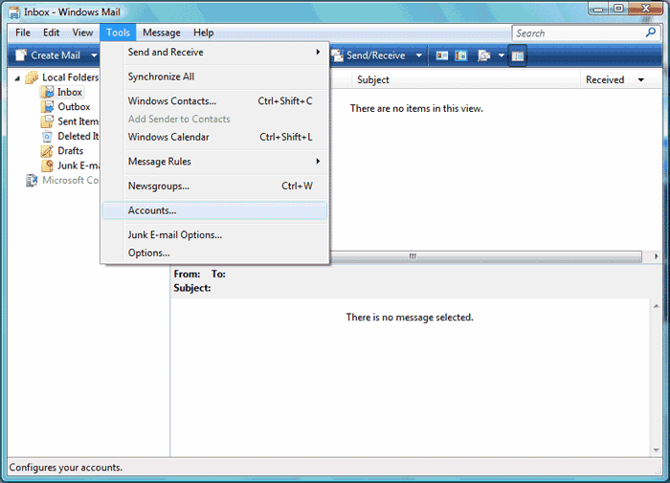This screenshot has width=670, height=483.
Task: Open Windows Calendar from Tools menu
Action: pos(215,137)
